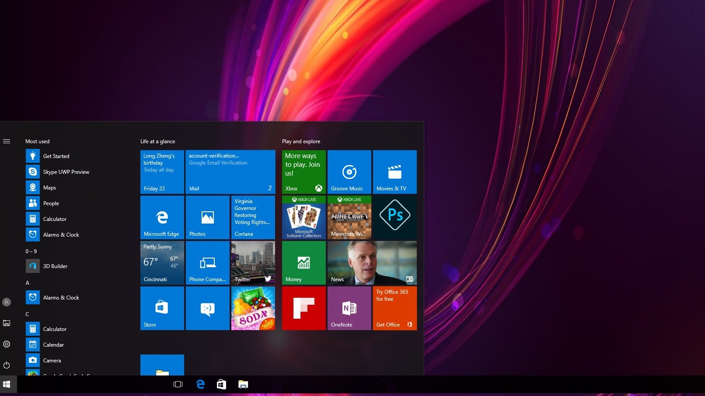
Task: Open the Calendar birthday live tile
Action: click(162, 172)
